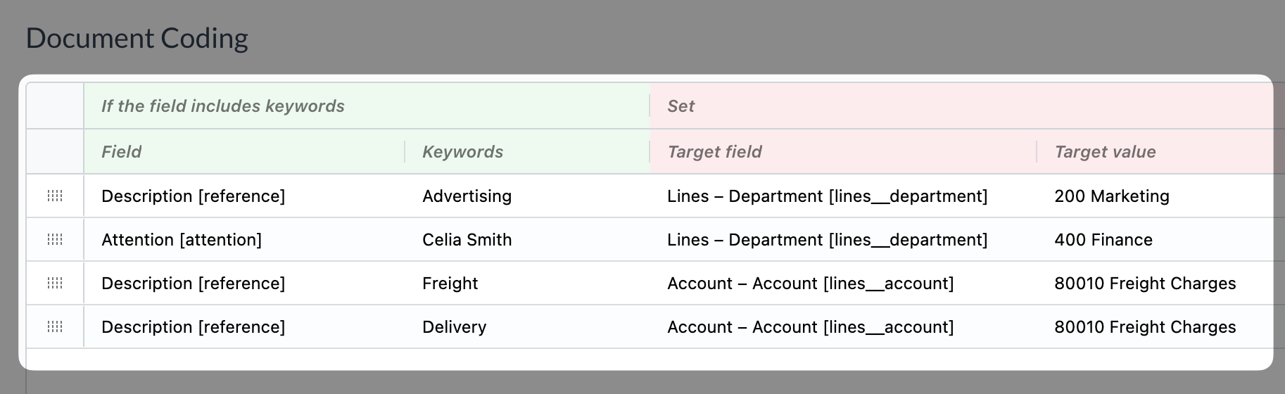1285x394 pixels.
Task: Edit the Celia Smith keyword cell
Action: (x=526, y=239)
